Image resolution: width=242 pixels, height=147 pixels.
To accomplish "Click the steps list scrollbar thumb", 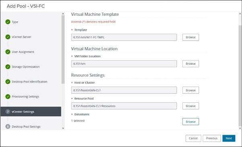I will tap(63, 50).
